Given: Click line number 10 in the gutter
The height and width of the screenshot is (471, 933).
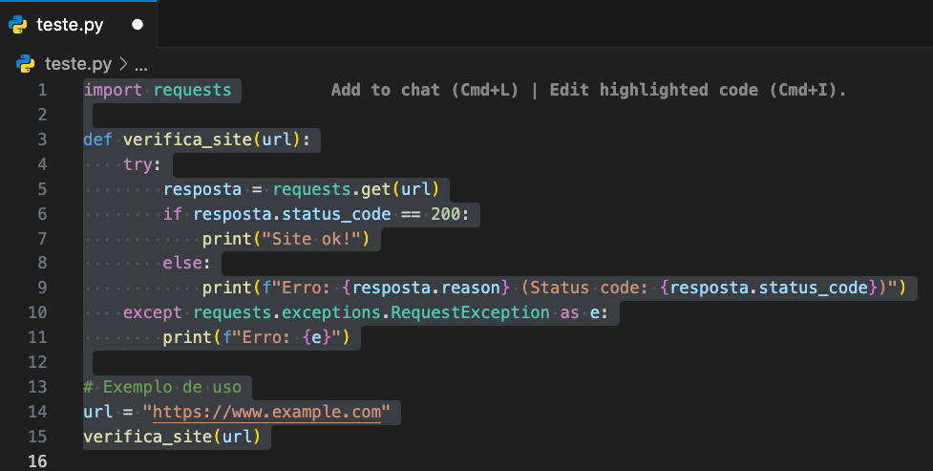Looking at the screenshot, I should pos(37,312).
